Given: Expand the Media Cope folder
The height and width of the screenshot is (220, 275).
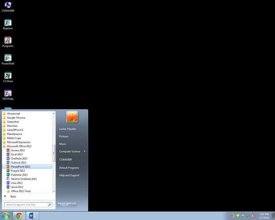Looking at the screenshot, I should point(12,138).
